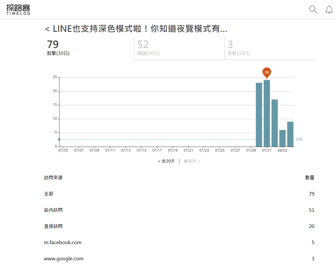
Task: Click the 前30天 link
Action: [166, 161]
